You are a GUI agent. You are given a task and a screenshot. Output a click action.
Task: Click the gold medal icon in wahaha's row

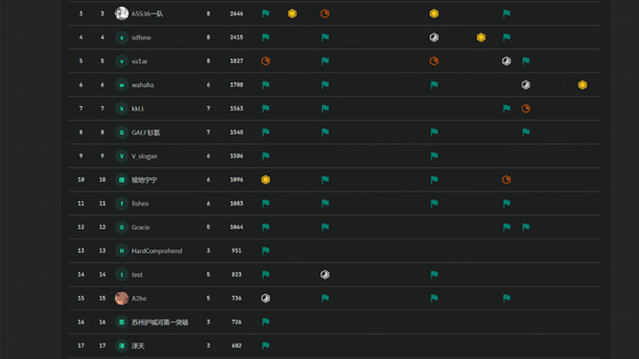(582, 85)
